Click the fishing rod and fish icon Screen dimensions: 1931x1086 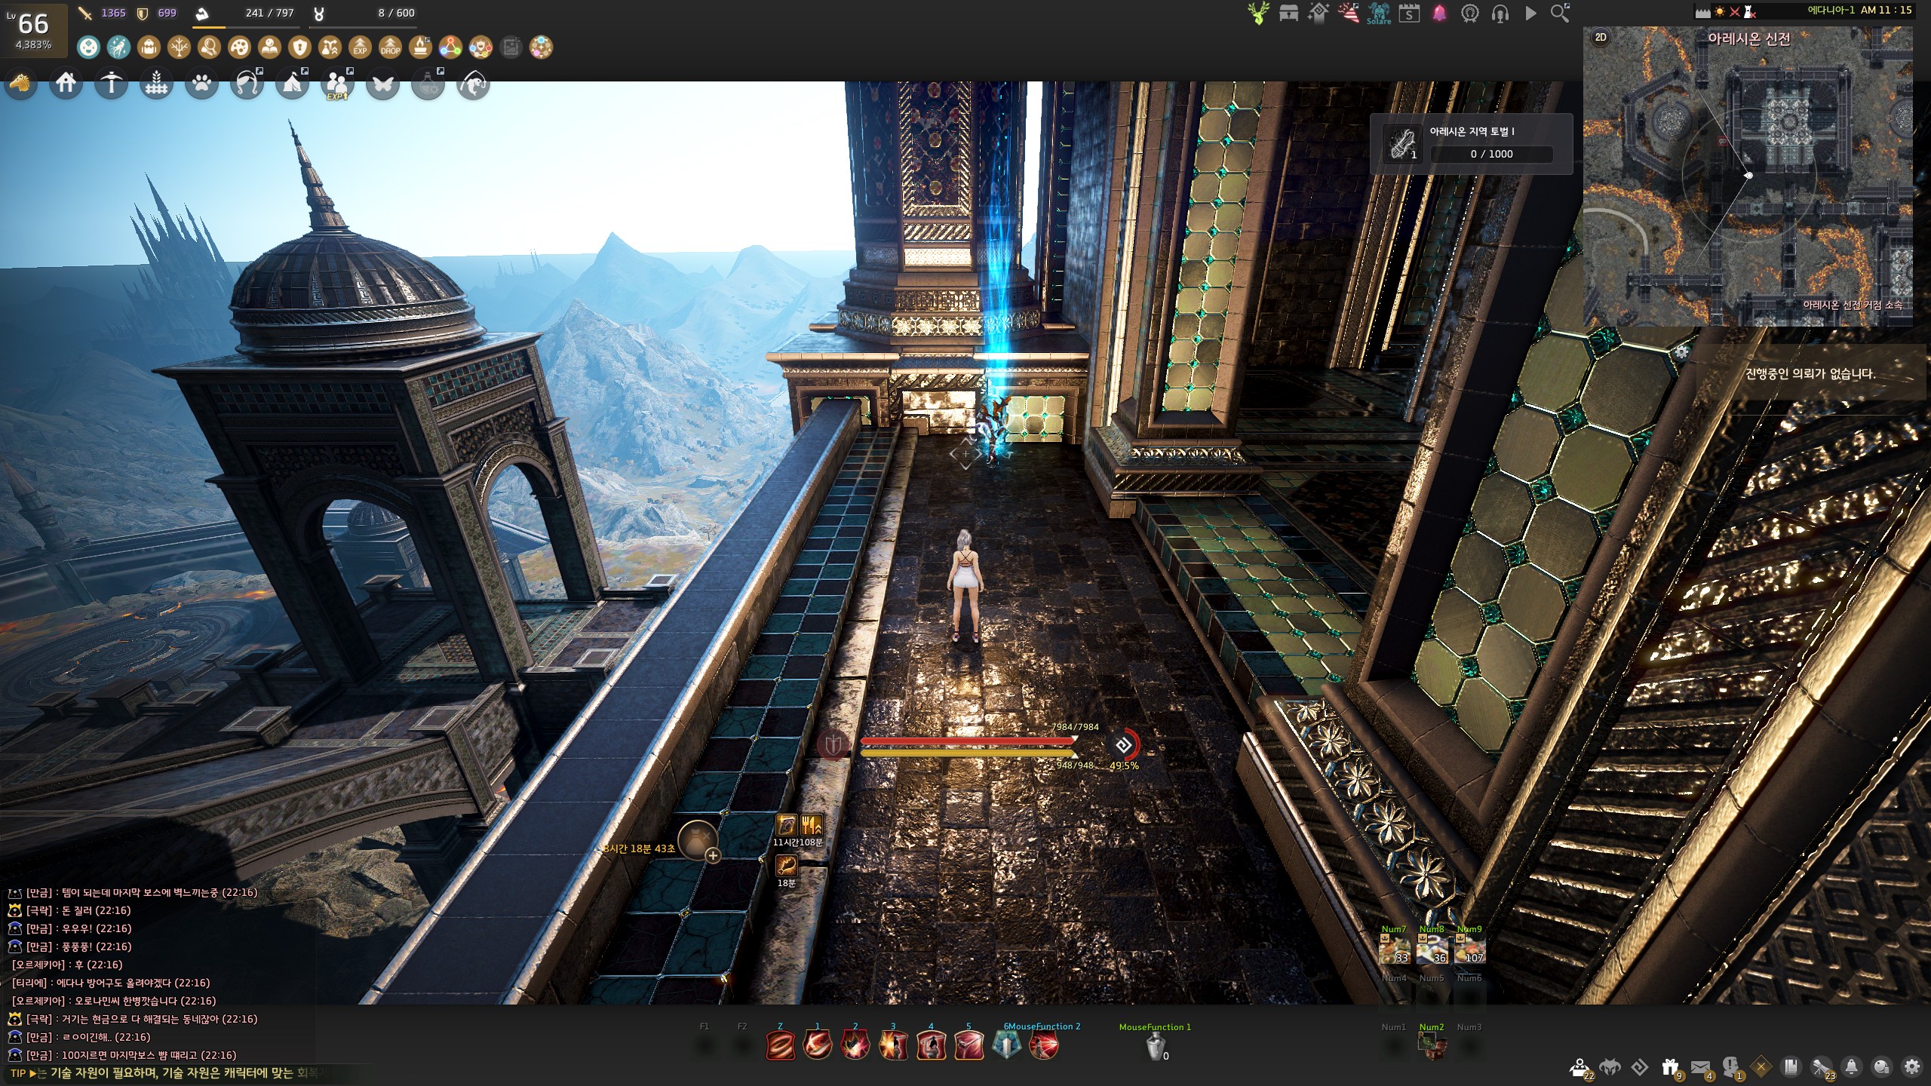pos(474,84)
